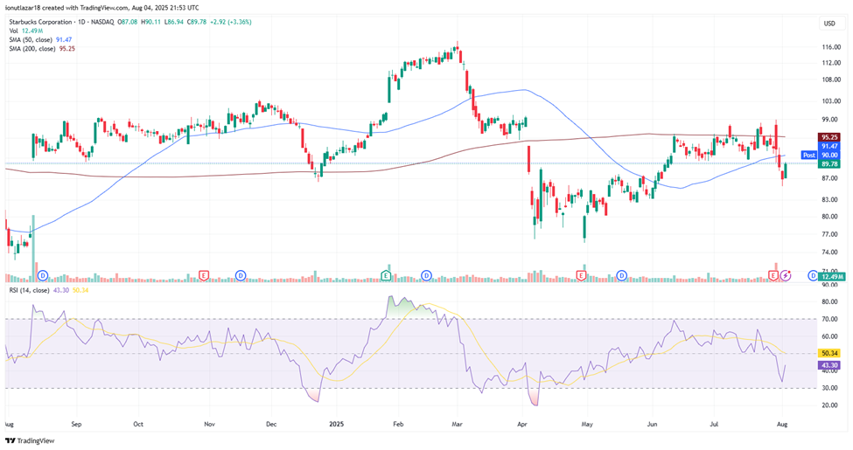Viewport: 853px width, 450px height.
Task: Click the purple lightning event icon
Action: click(786, 275)
